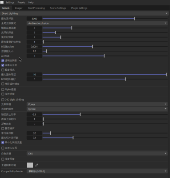
Task: Enable the 自适应采样 checkbox
Action: pos(3,148)
